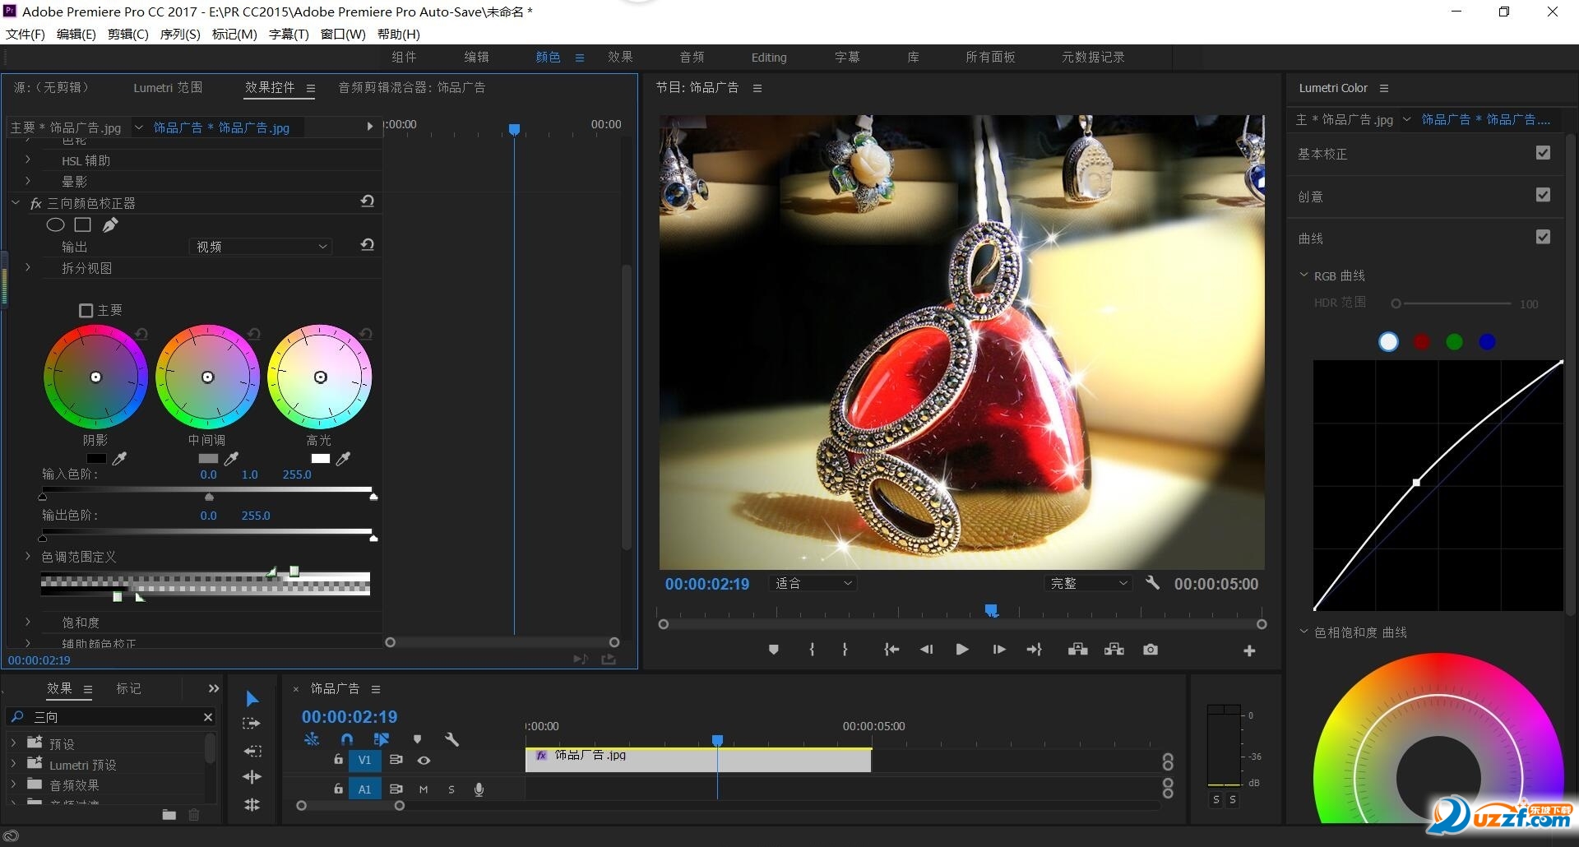1579x847 pixels.
Task: Expand the Lumetri 预设 folder
Action: (14, 764)
